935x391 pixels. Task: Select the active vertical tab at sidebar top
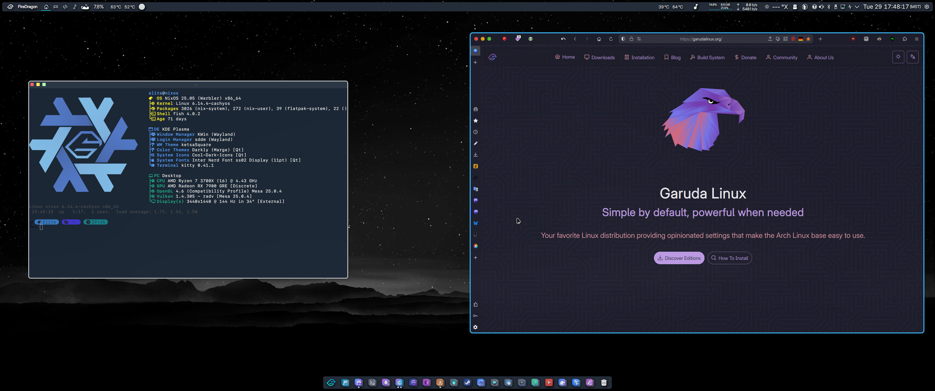[x=475, y=51]
